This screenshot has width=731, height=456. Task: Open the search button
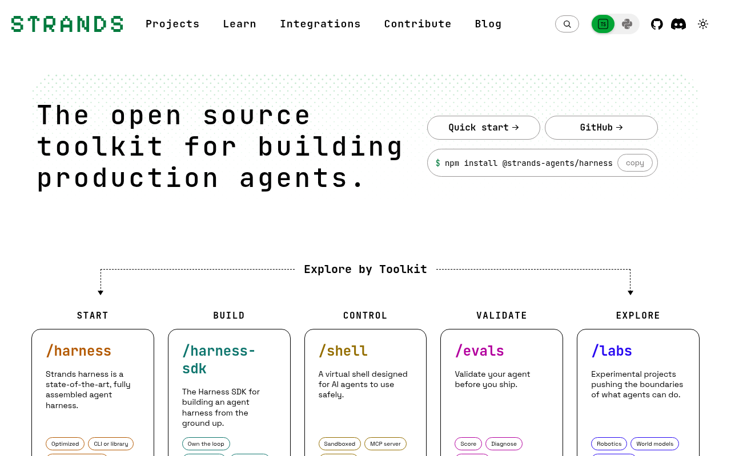tap(567, 24)
